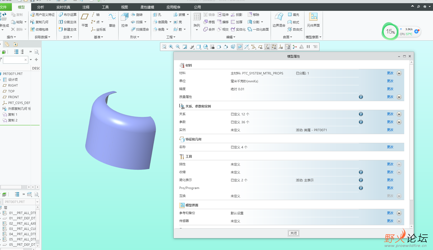The image size is (433, 250).
Task: Click the Mirror (镜像) tool
Action: pyautogui.click(x=209, y=15)
